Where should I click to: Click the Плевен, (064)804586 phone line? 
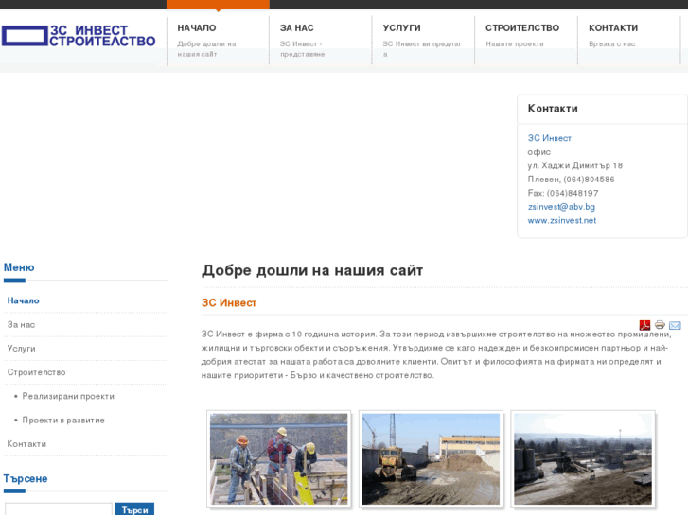click(x=571, y=180)
